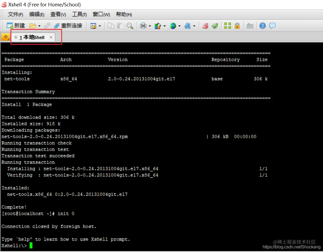Image resolution: width=323 pixels, height=252 pixels.
Task: Open Help via blue question icon
Action: pos(263,26)
